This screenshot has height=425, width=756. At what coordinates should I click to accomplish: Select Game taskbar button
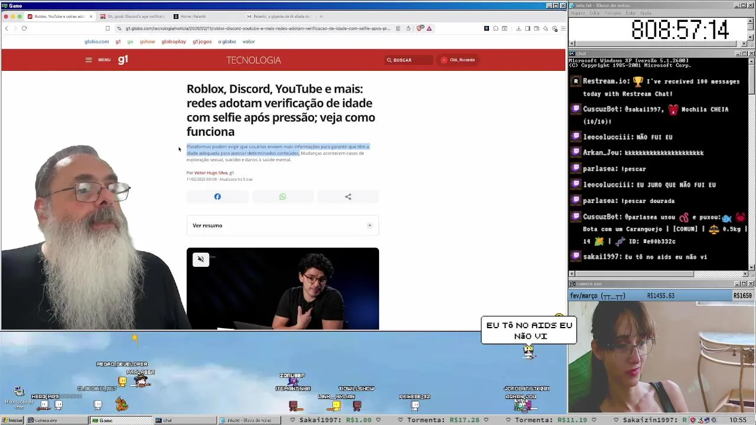coord(120,420)
